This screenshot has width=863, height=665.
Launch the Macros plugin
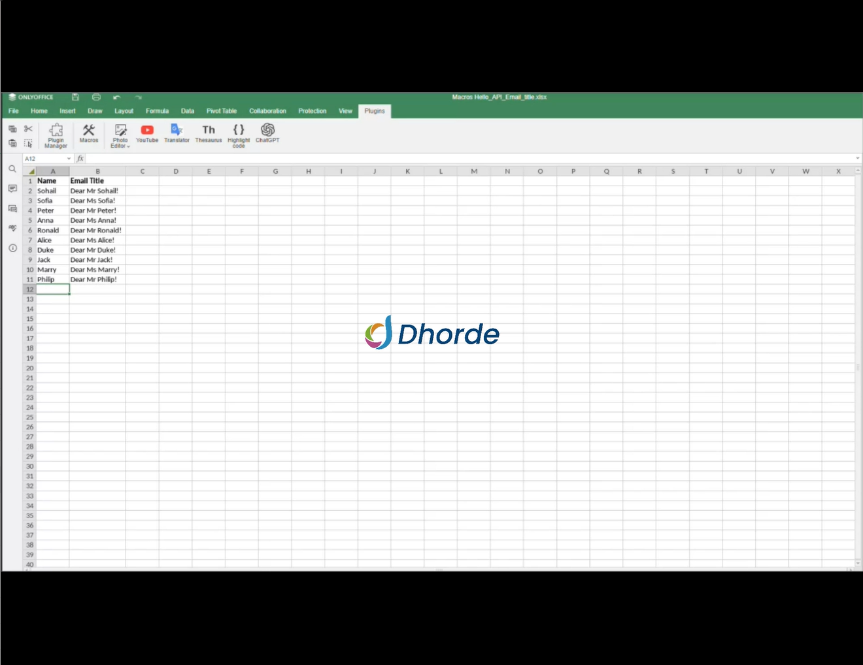tap(89, 133)
